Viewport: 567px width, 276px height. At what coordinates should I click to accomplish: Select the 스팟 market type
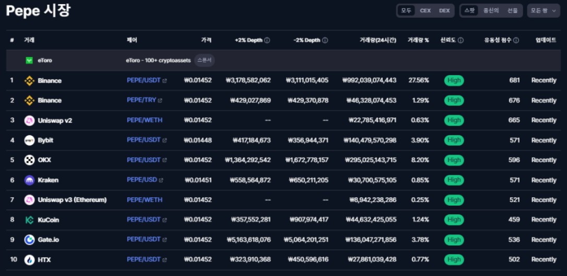click(470, 10)
